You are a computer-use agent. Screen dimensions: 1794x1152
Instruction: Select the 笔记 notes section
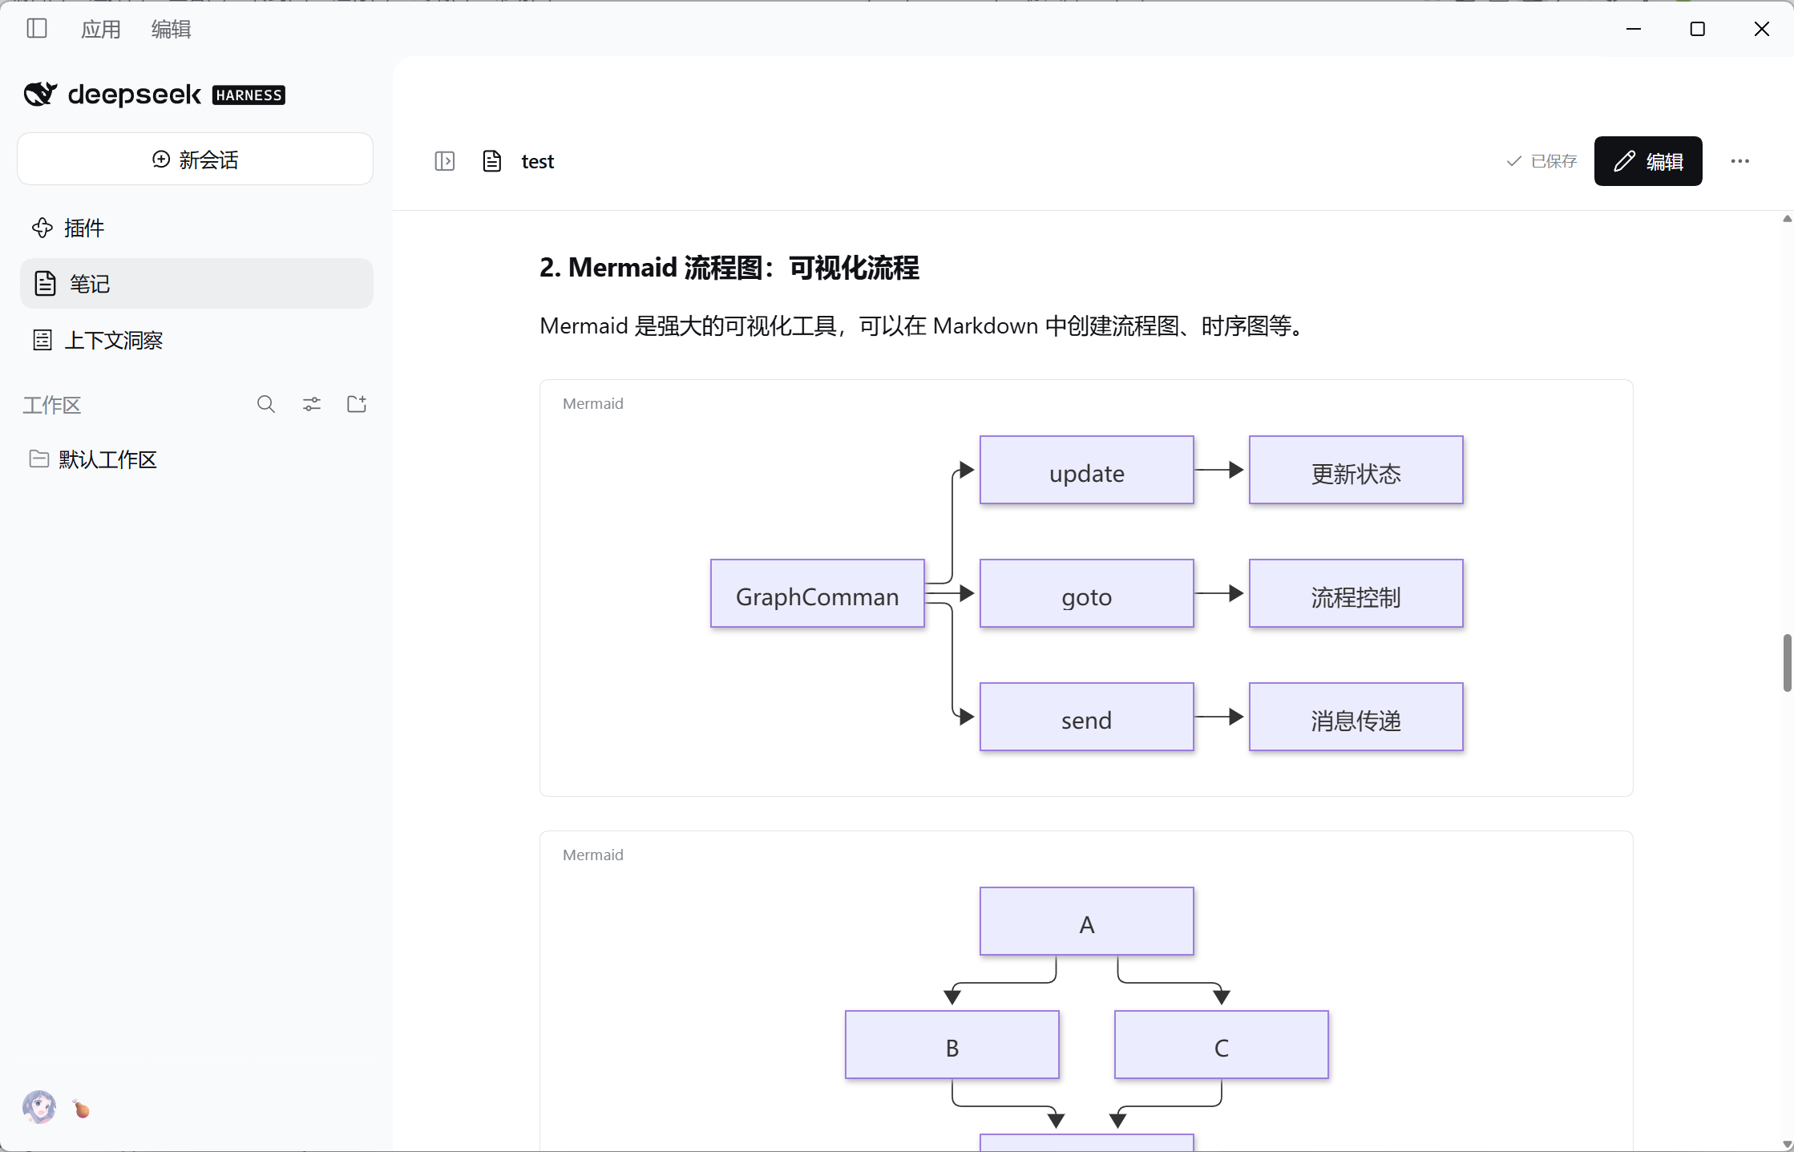(x=196, y=284)
